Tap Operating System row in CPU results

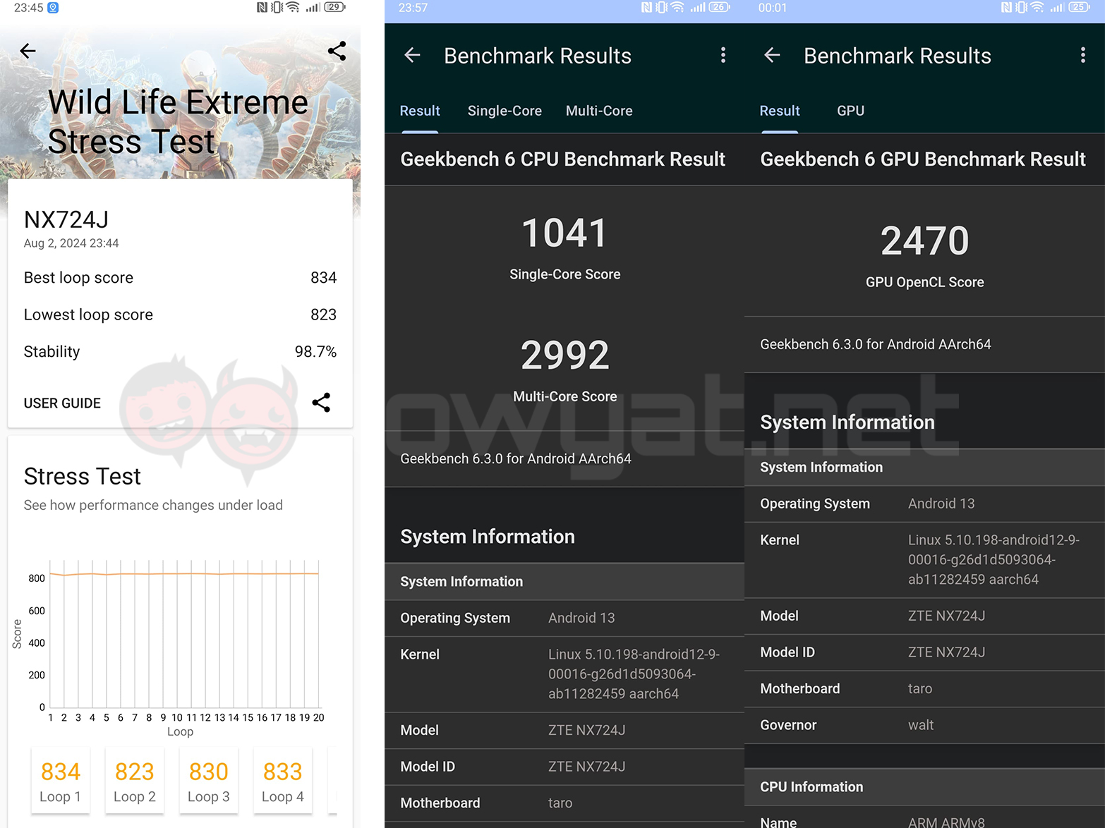[x=564, y=618]
